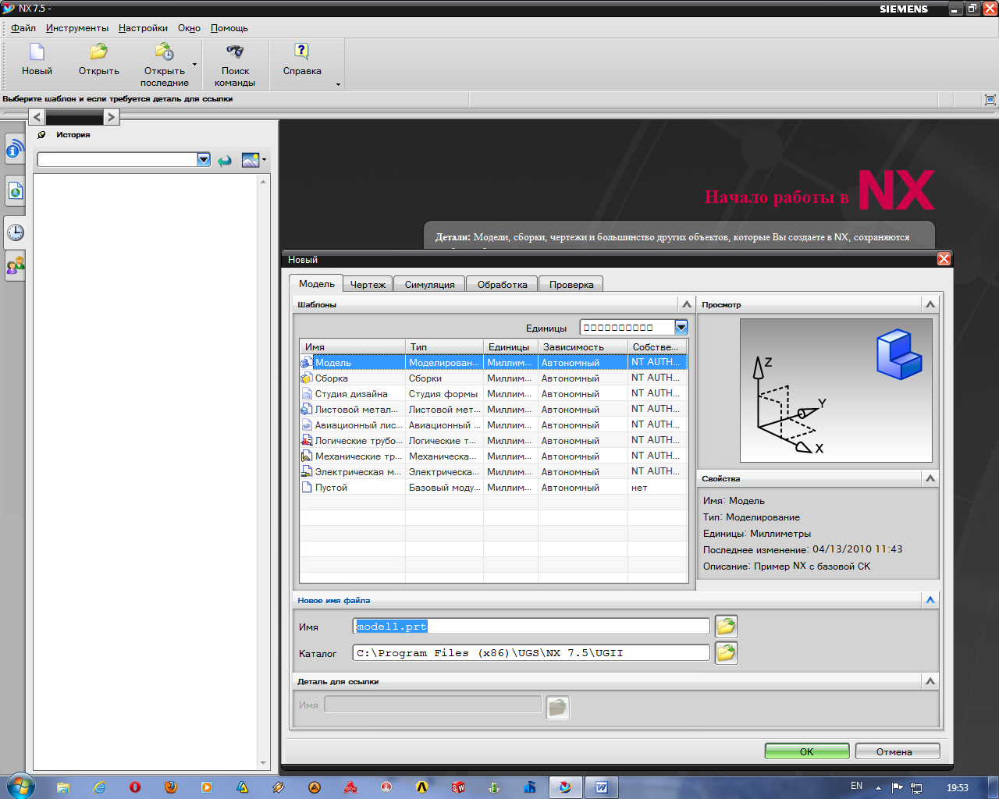Click the NX application taskbar icon
Viewport: 999px width, 799px height.
pyautogui.click(x=565, y=787)
